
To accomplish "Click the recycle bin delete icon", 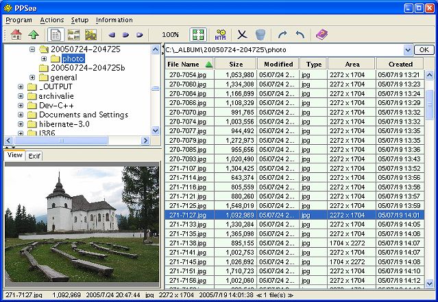I will (x=260, y=34).
